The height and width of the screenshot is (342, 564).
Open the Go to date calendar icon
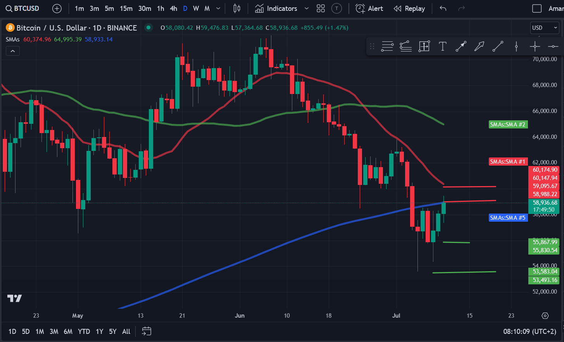coord(147,331)
